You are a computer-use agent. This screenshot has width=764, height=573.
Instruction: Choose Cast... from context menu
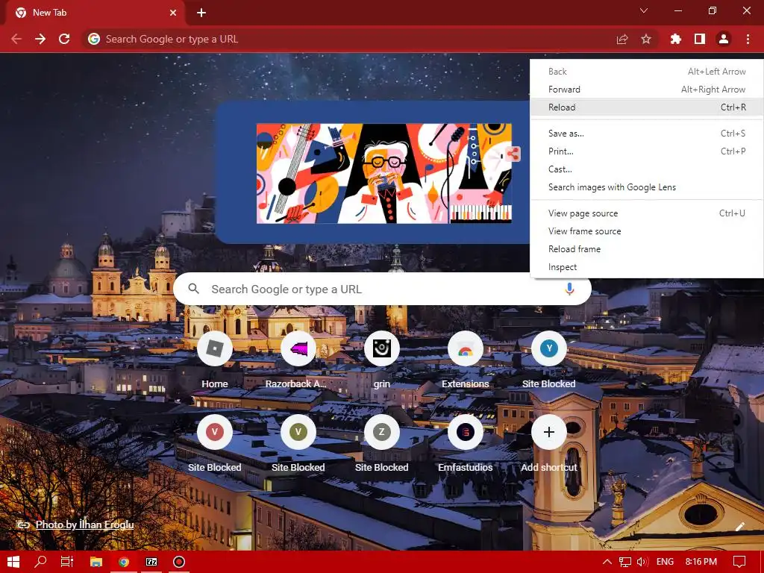647,169
